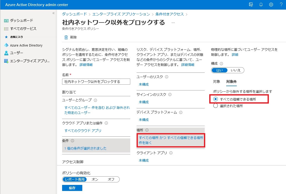Show info for クライアント アプリ

[x=171, y=153]
